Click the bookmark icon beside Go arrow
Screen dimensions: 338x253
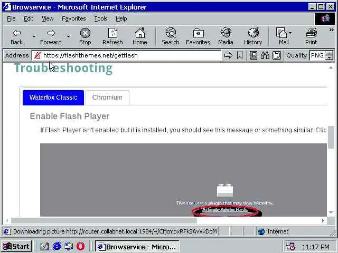point(240,55)
